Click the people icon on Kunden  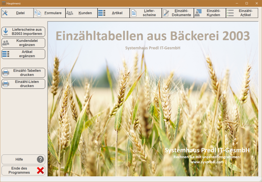coord(70,13)
